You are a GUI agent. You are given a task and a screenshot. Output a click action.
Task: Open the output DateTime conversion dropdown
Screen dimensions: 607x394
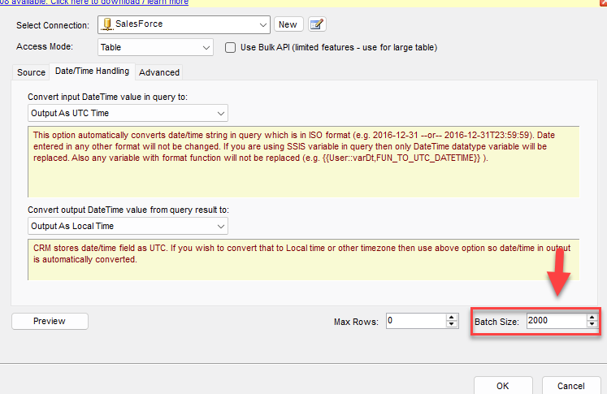(220, 225)
